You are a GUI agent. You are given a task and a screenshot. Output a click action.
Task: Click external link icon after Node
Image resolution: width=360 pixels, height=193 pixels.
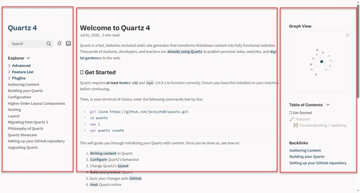point(129,83)
